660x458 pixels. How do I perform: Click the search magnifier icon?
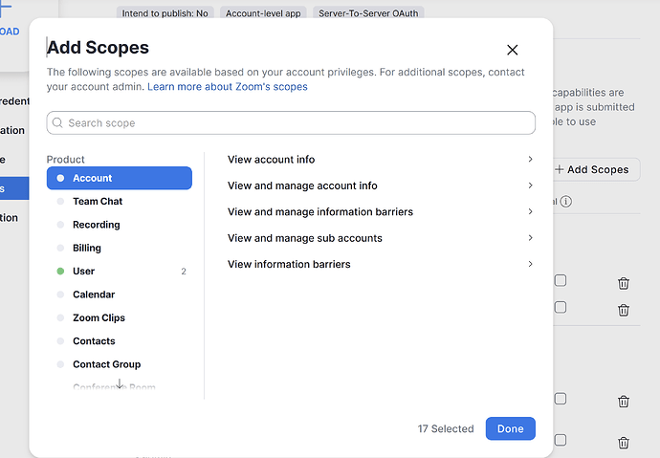(x=57, y=122)
